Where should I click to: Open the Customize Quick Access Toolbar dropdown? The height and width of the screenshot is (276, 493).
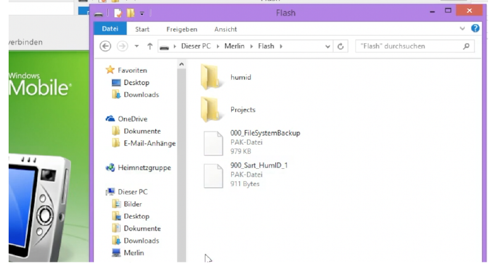pyautogui.click(x=142, y=14)
